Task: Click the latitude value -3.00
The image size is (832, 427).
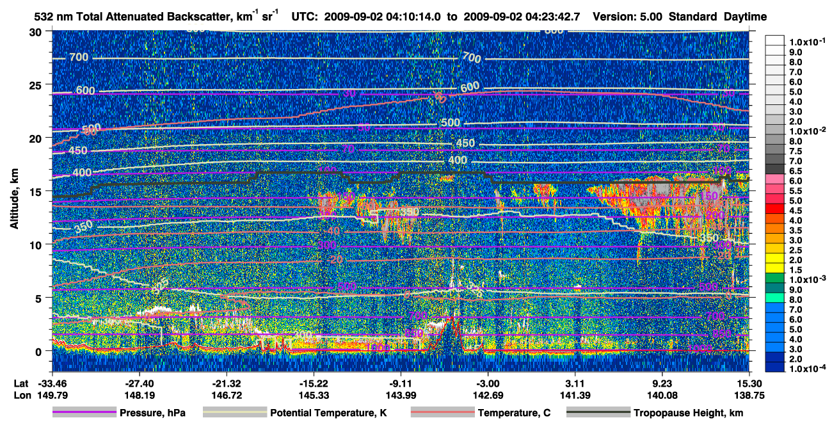Action: click(488, 383)
